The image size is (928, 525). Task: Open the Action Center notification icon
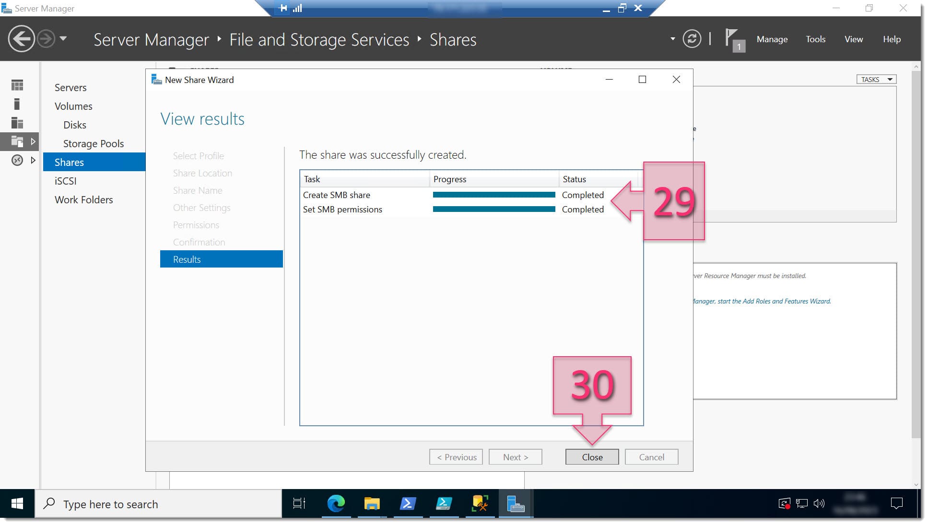[x=896, y=503]
